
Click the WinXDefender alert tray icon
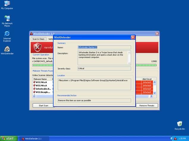176,139
